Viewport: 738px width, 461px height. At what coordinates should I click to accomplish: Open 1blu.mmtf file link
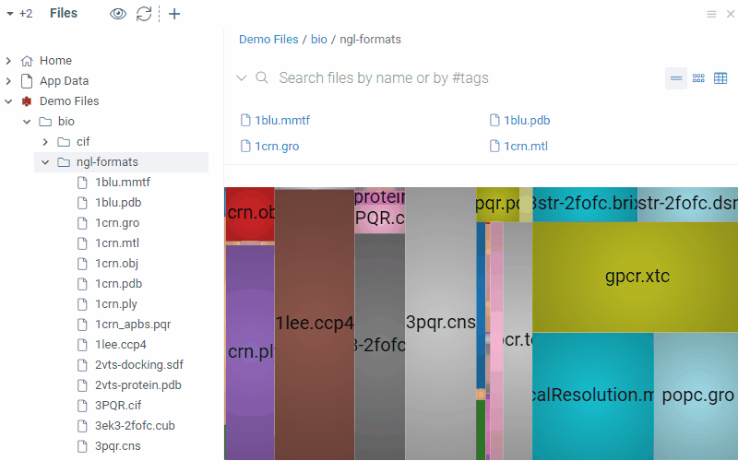click(282, 121)
